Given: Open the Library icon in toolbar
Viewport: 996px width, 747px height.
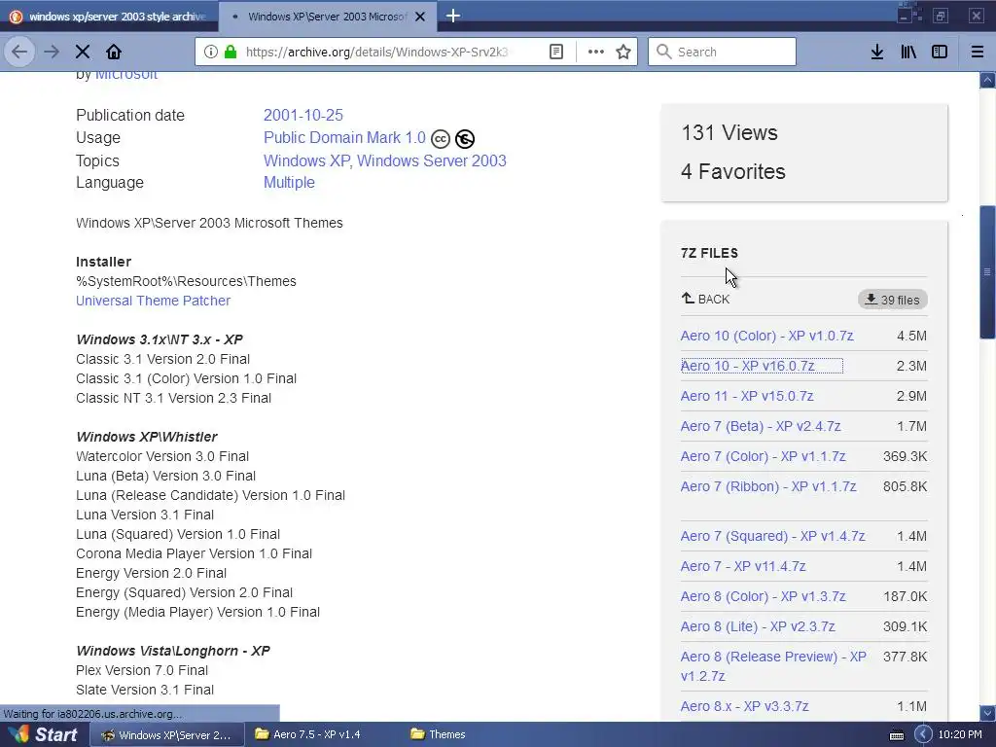Looking at the screenshot, I should tap(908, 53).
